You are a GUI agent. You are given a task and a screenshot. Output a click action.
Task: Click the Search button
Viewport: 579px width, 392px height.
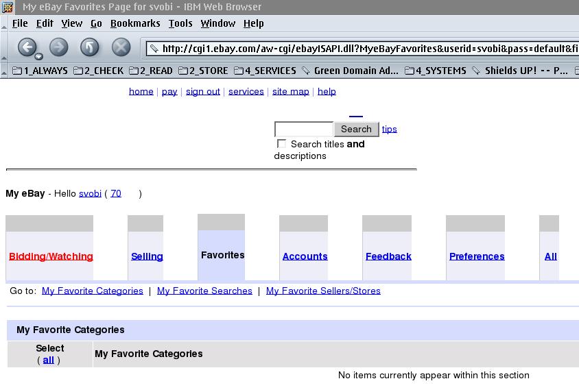[x=356, y=129]
